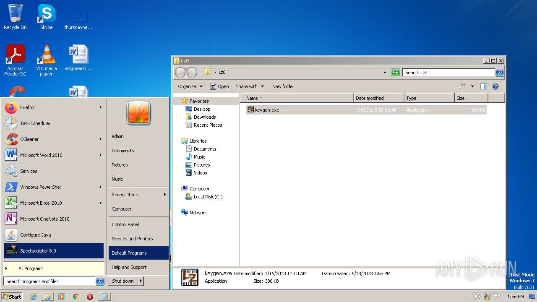Select Skype desktop shortcut
This screenshot has height=302, width=537.
click(x=46, y=17)
